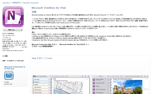The width and height of the screenshot is (151, 94).
Task: Click the mail envelope icon on the Paris page toolbar
Action: click(85, 76)
